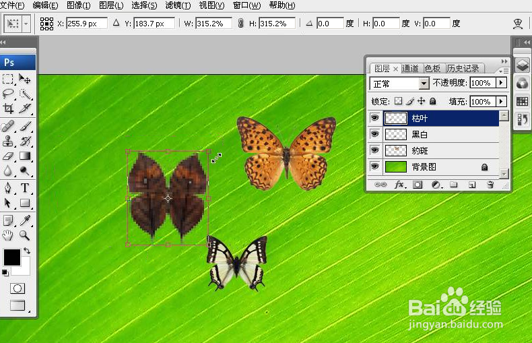Link layers icon in Layers panel
This screenshot has width=532, height=343.
coord(380,185)
